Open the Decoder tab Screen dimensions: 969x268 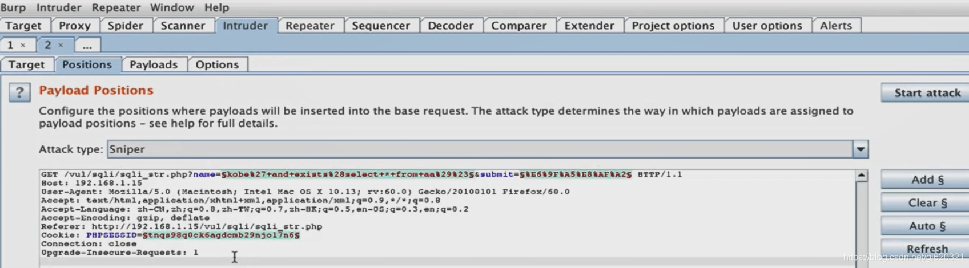coord(451,26)
